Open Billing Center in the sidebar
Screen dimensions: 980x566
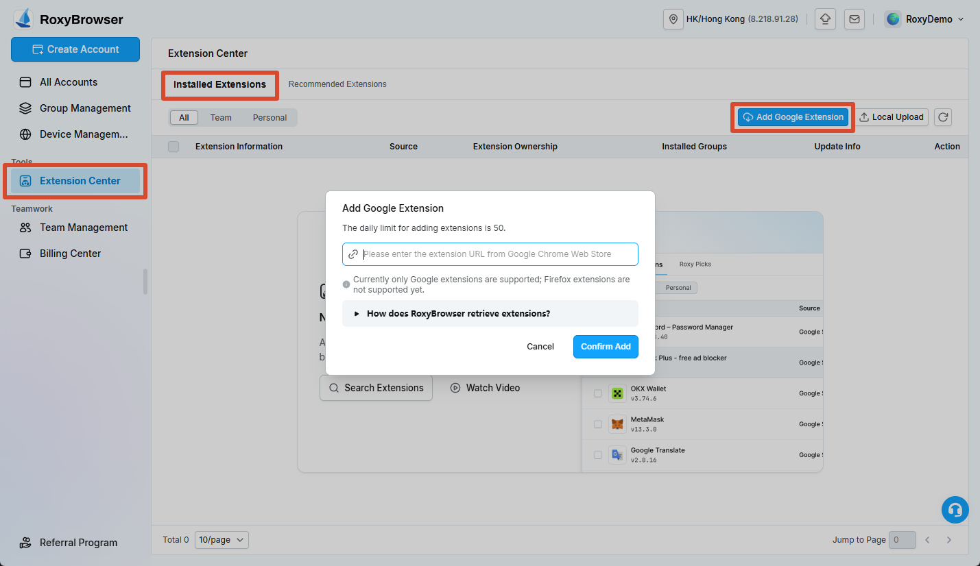75,254
